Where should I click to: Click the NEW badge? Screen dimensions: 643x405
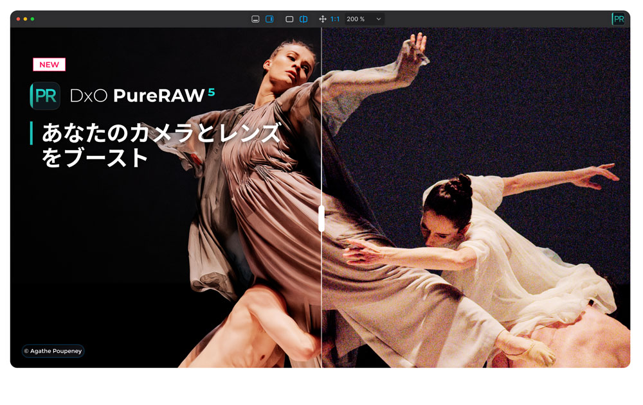pos(50,65)
